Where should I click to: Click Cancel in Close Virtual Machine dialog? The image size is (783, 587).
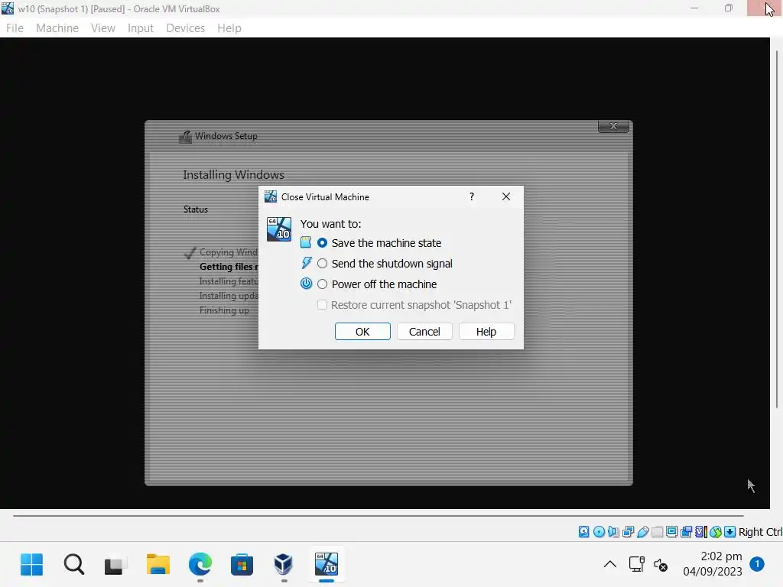click(424, 332)
